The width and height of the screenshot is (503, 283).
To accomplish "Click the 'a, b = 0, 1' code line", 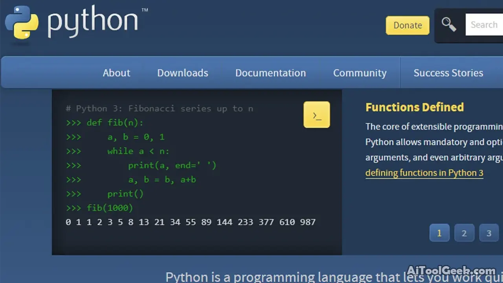I will (136, 137).
